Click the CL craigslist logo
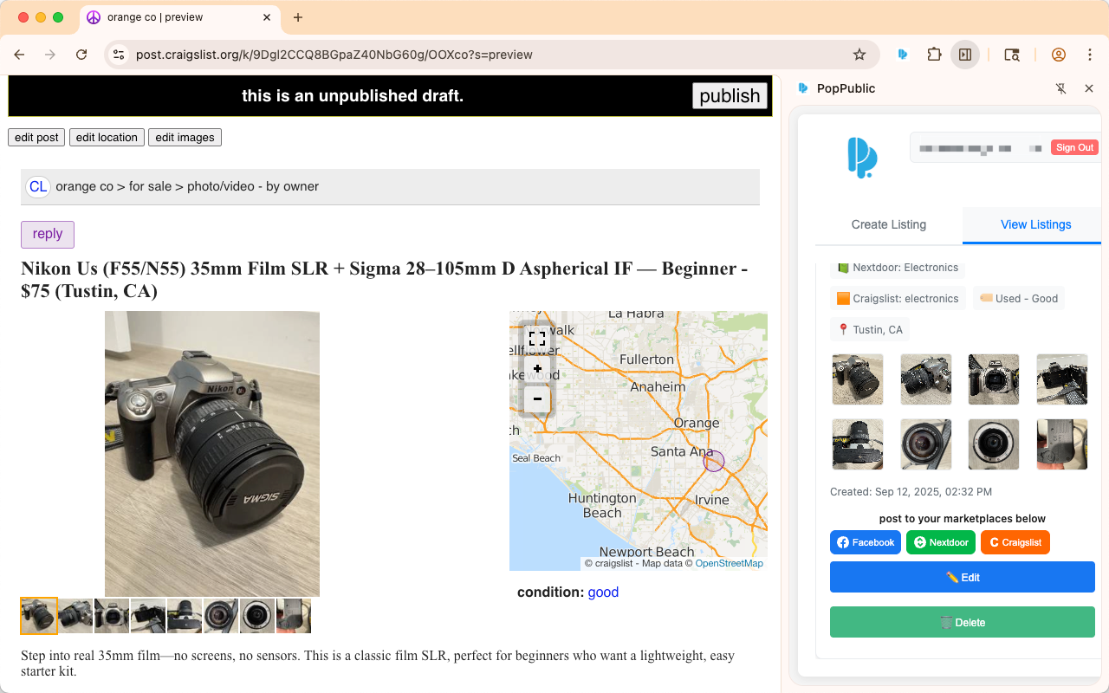The height and width of the screenshot is (693, 1109). click(38, 186)
